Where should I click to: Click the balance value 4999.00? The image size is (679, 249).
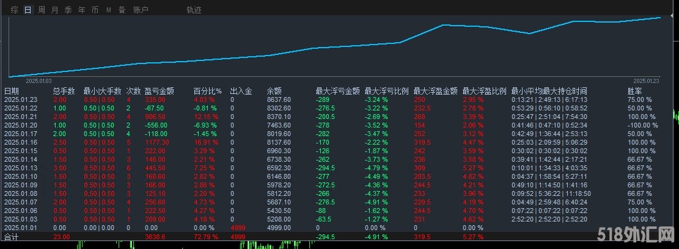coord(279,228)
